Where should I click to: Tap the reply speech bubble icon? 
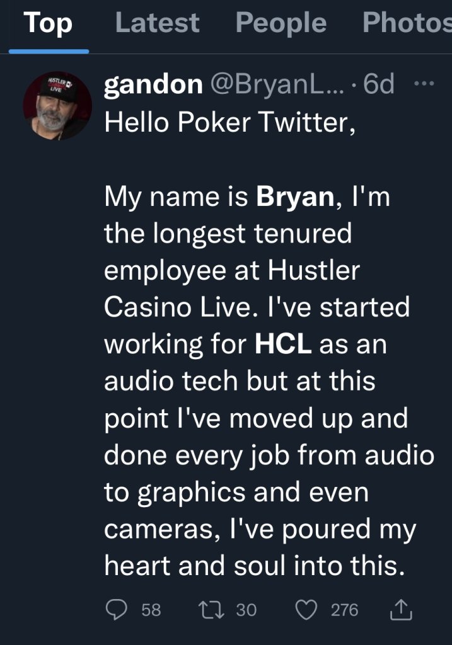pos(117,608)
